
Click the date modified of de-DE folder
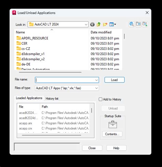105,64
